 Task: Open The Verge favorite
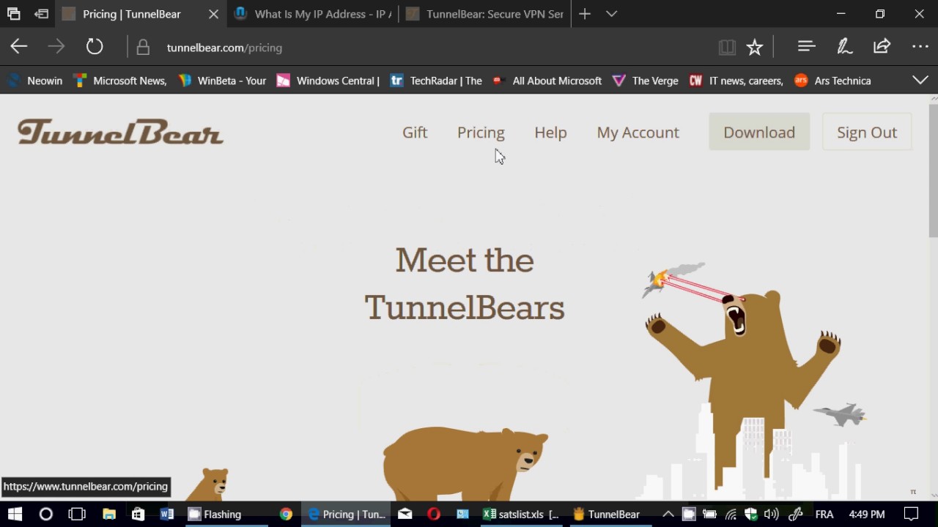(645, 81)
